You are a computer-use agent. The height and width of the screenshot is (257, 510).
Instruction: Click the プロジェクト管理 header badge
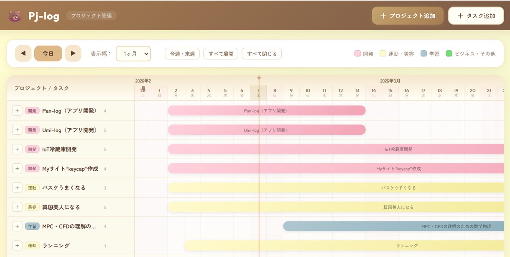click(x=92, y=16)
